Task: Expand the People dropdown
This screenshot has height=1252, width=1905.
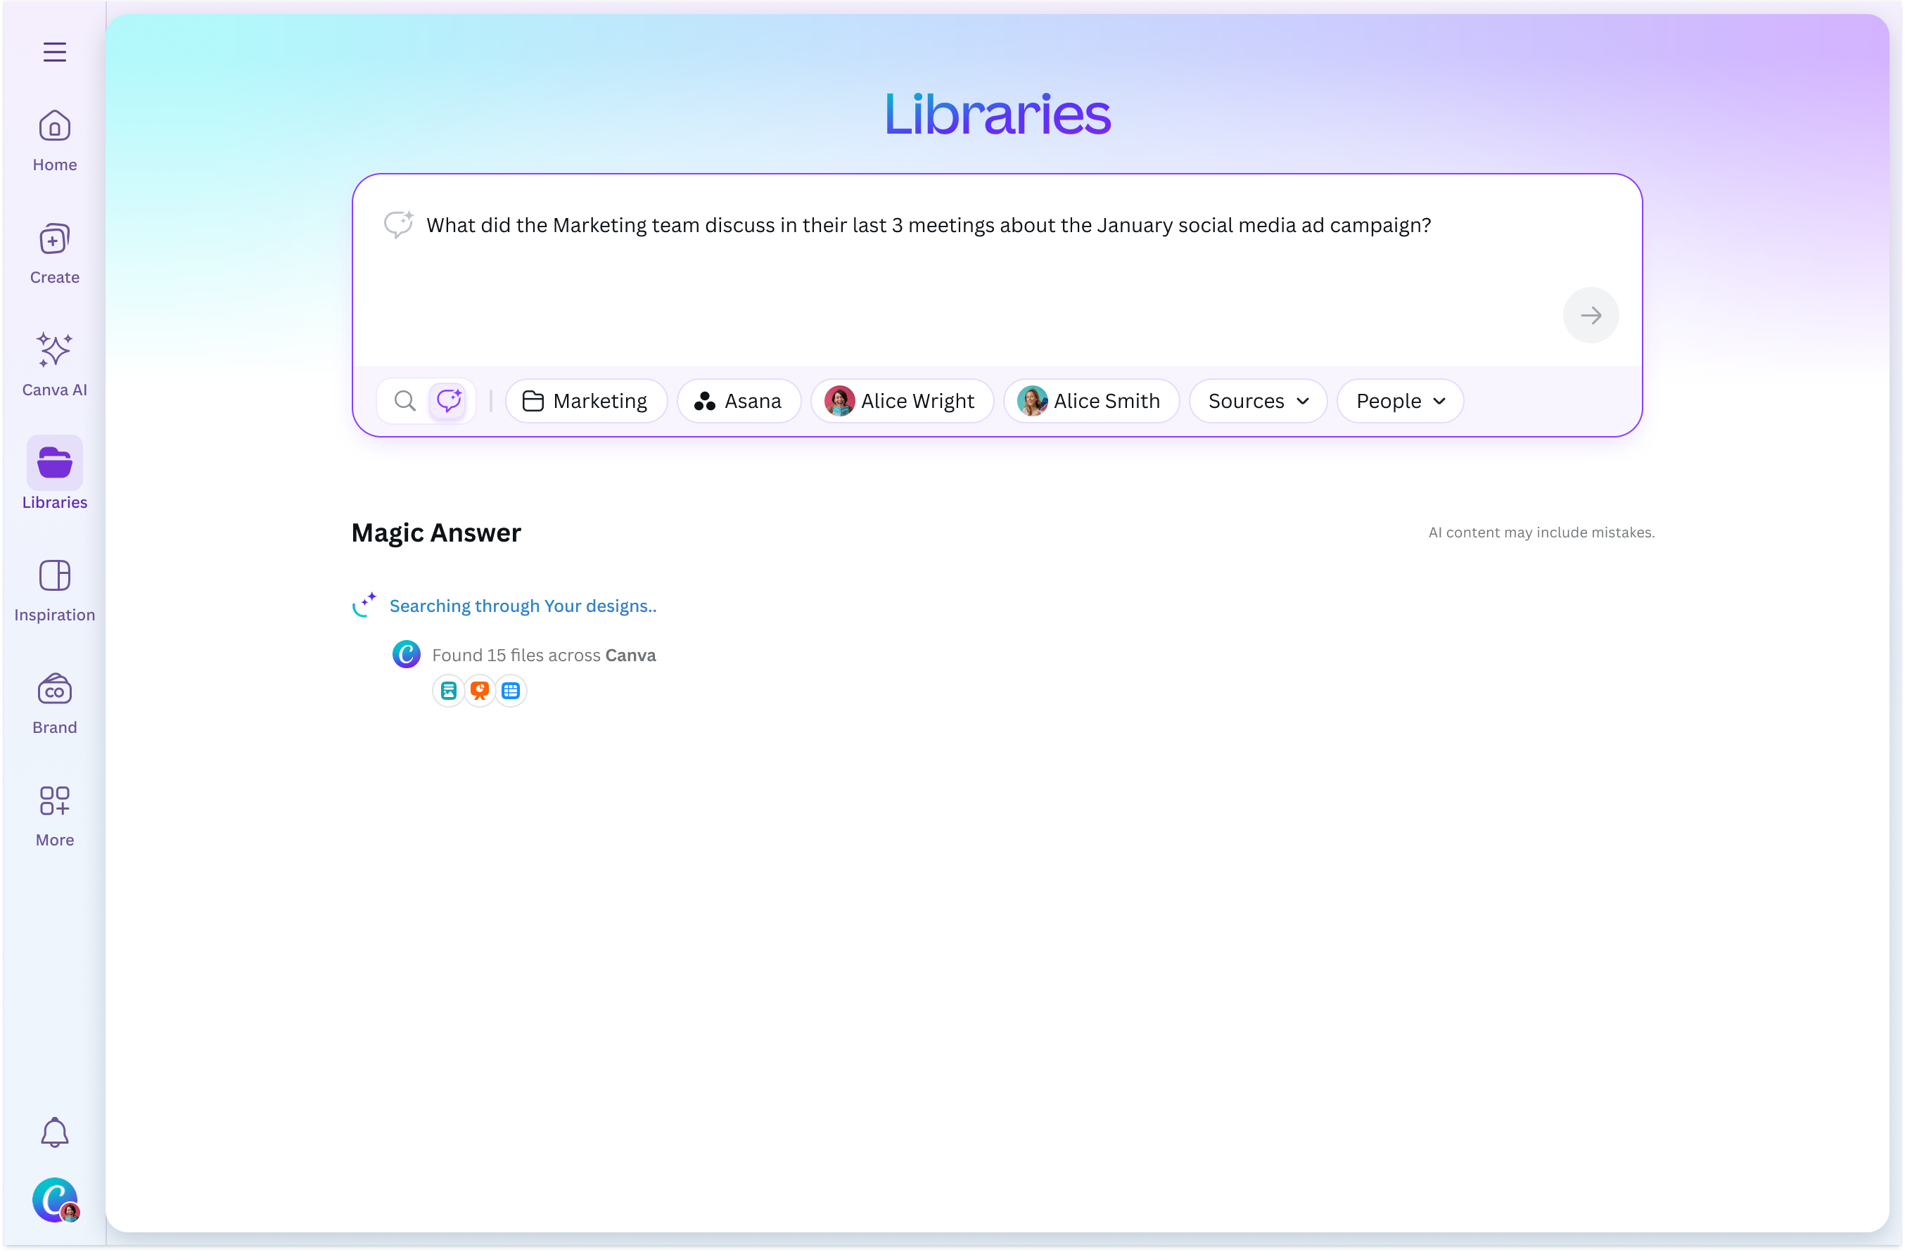Action: pyautogui.click(x=1400, y=400)
